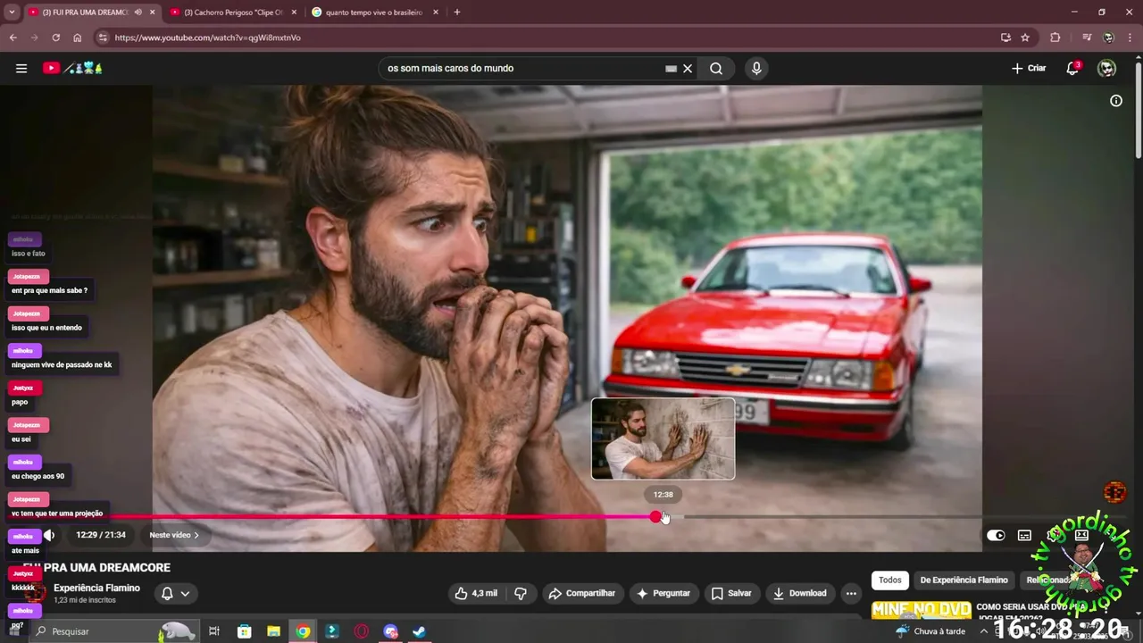Image resolution: width=1143 pixels, height=643 pixels.
Task: Click the Download button
Action: click(800, 593)
